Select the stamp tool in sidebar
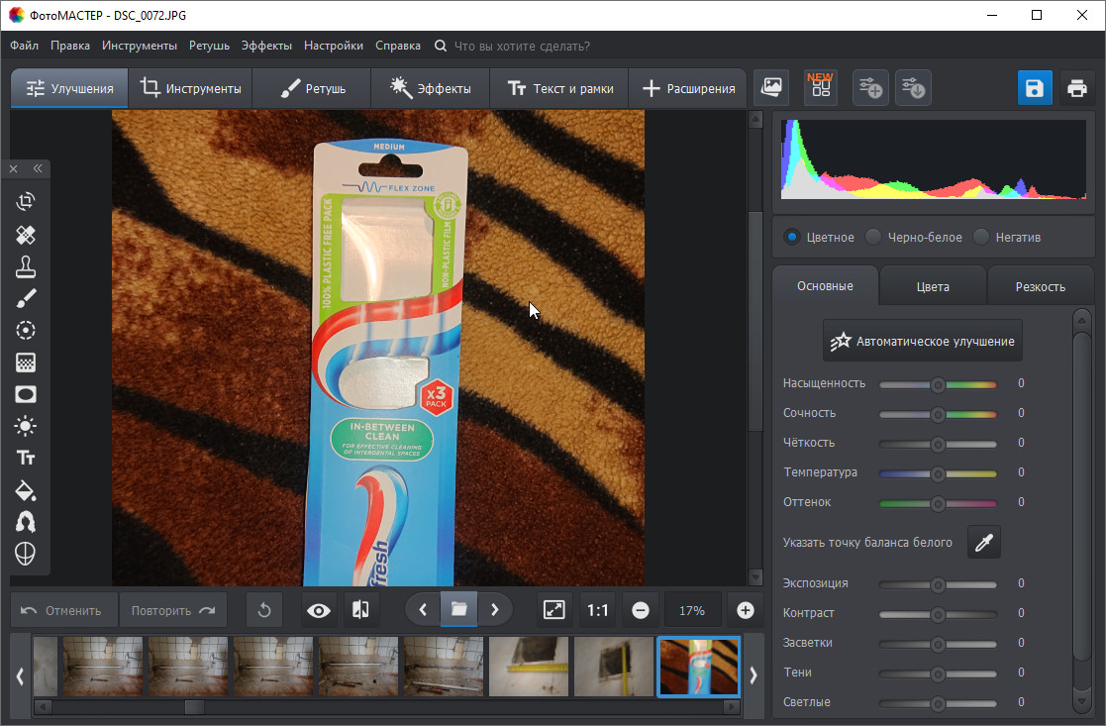The width and height of the screenshot is (1106, 726). click(x=26, y=266)
